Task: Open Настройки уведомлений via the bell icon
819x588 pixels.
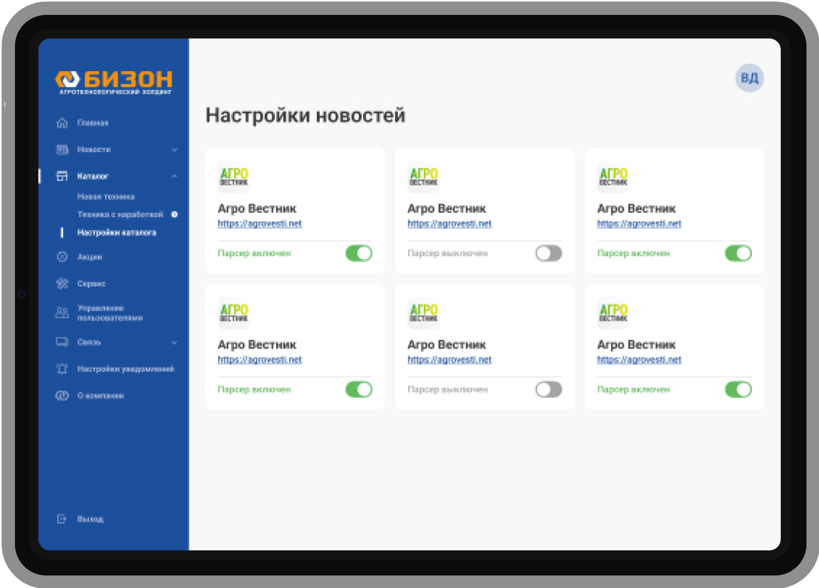Action: pyautogui.click(x=62, y=369)
